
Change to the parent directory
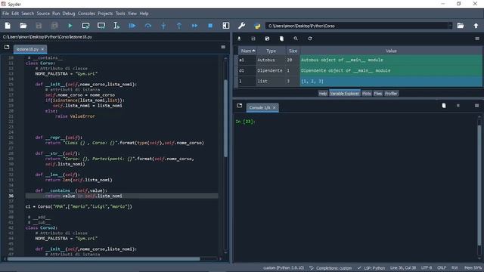tap(476, 26)
